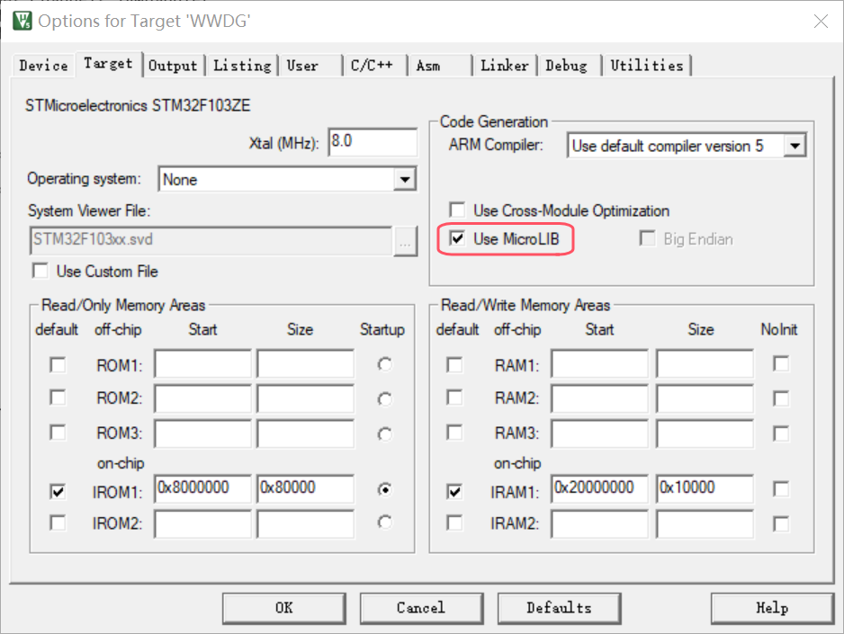Click the IRAM2 Start field
Image resolution: width=844 pixels, height=634 pixels.
coord(599,523)
